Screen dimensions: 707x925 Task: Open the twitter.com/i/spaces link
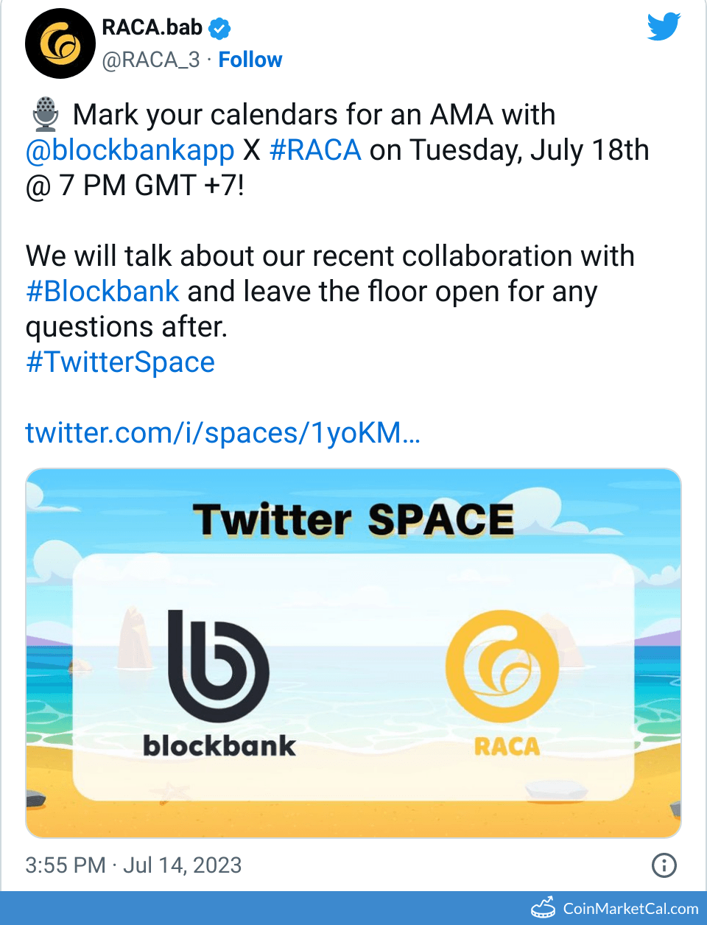222,434
